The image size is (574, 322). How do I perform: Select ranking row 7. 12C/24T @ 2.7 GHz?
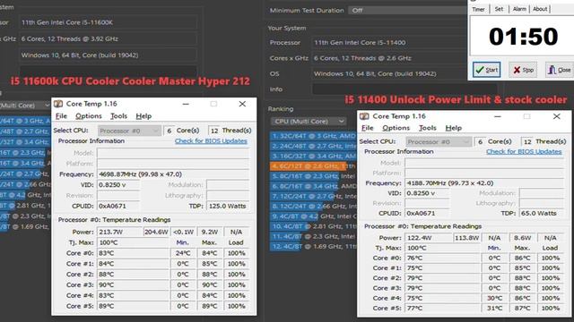[x=313, y=196]
